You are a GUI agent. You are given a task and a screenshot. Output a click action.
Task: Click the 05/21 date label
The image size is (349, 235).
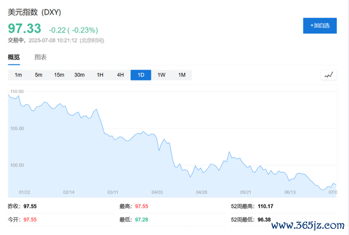pos(246,192)
